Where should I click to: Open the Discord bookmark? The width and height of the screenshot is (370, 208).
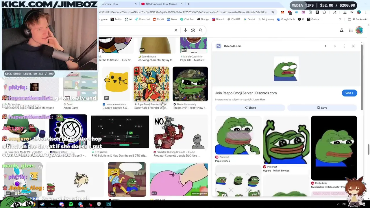click(218, 19)
